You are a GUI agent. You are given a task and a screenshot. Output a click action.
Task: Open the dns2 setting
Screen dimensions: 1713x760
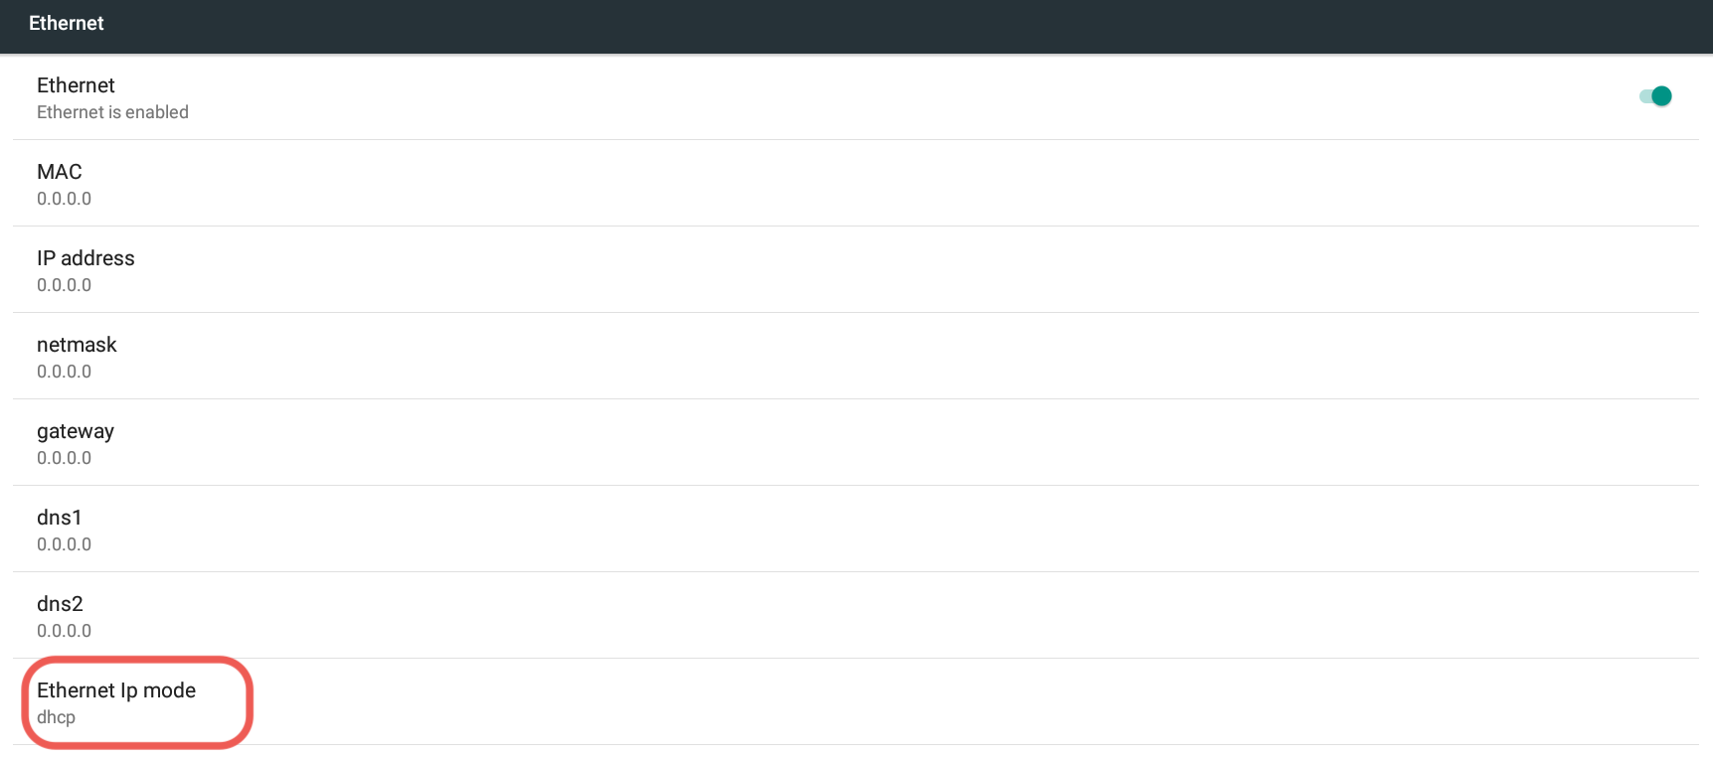tap(60, 604)
